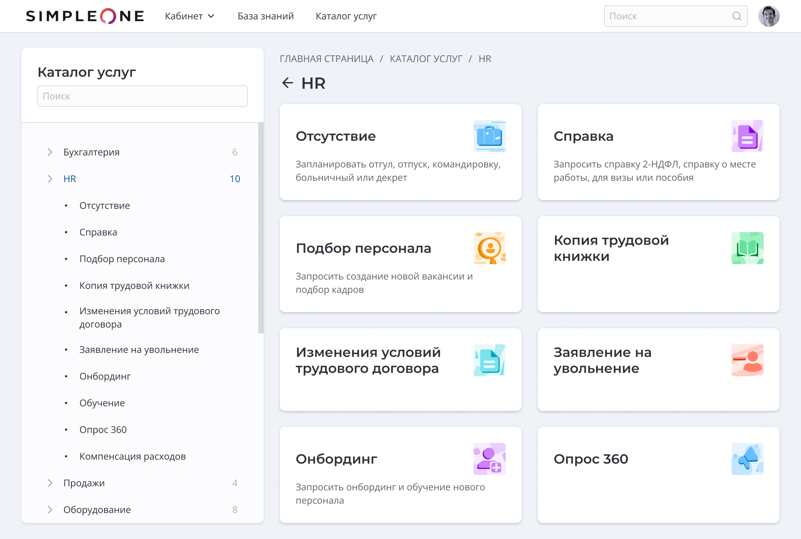Open the Кабинет dropdown menu
The image size is (801, 539).
click(190, 16)
